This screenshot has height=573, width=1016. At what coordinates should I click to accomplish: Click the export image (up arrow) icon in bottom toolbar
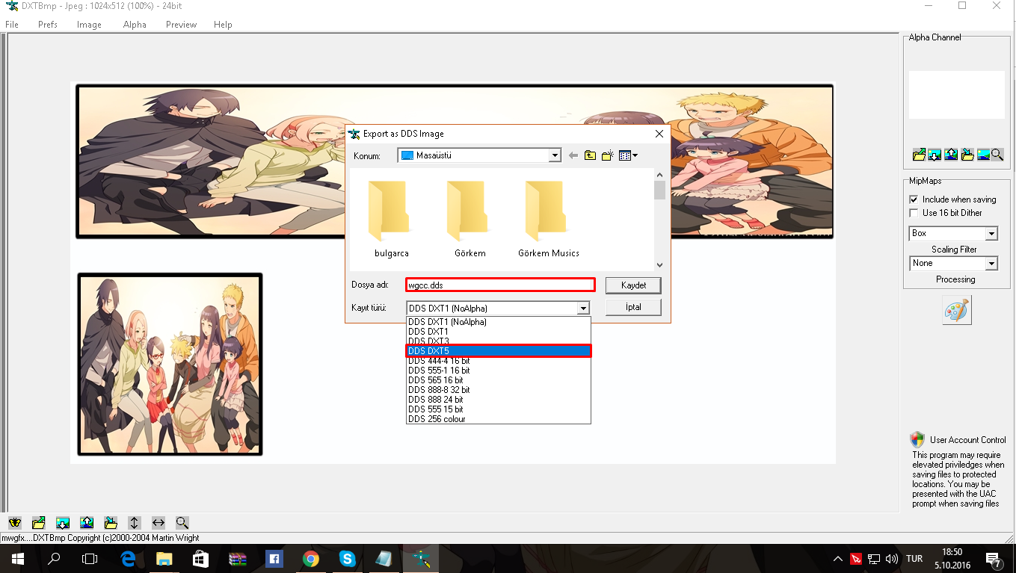87,523
